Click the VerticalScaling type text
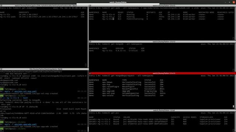Image resolution: width=236 pixels, height=132 pixels. tap(131, 95)
